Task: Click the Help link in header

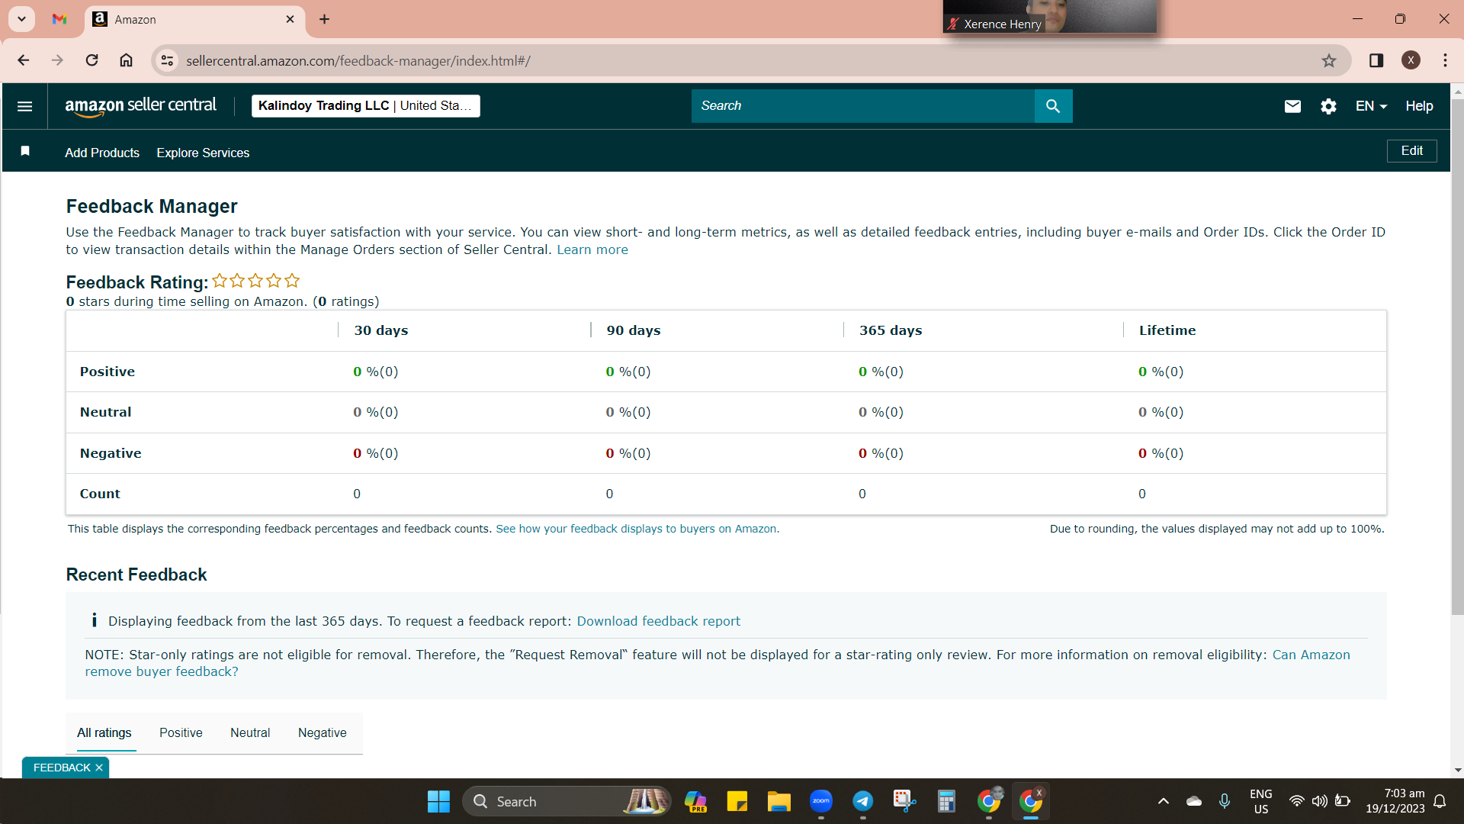Action: [x=1419, y=106]
